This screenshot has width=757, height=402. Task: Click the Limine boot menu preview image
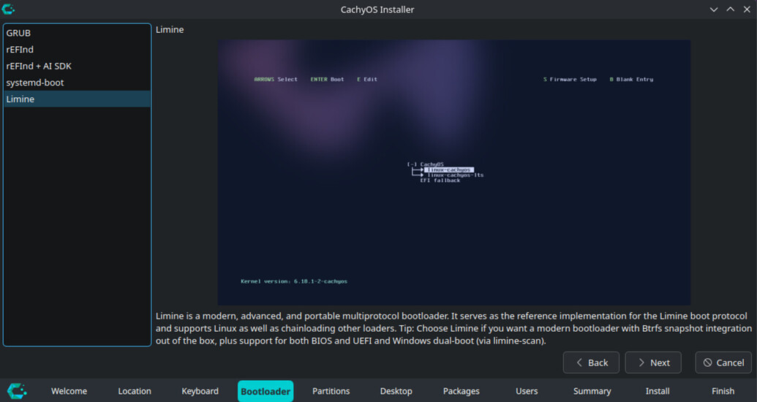(453, 172)
